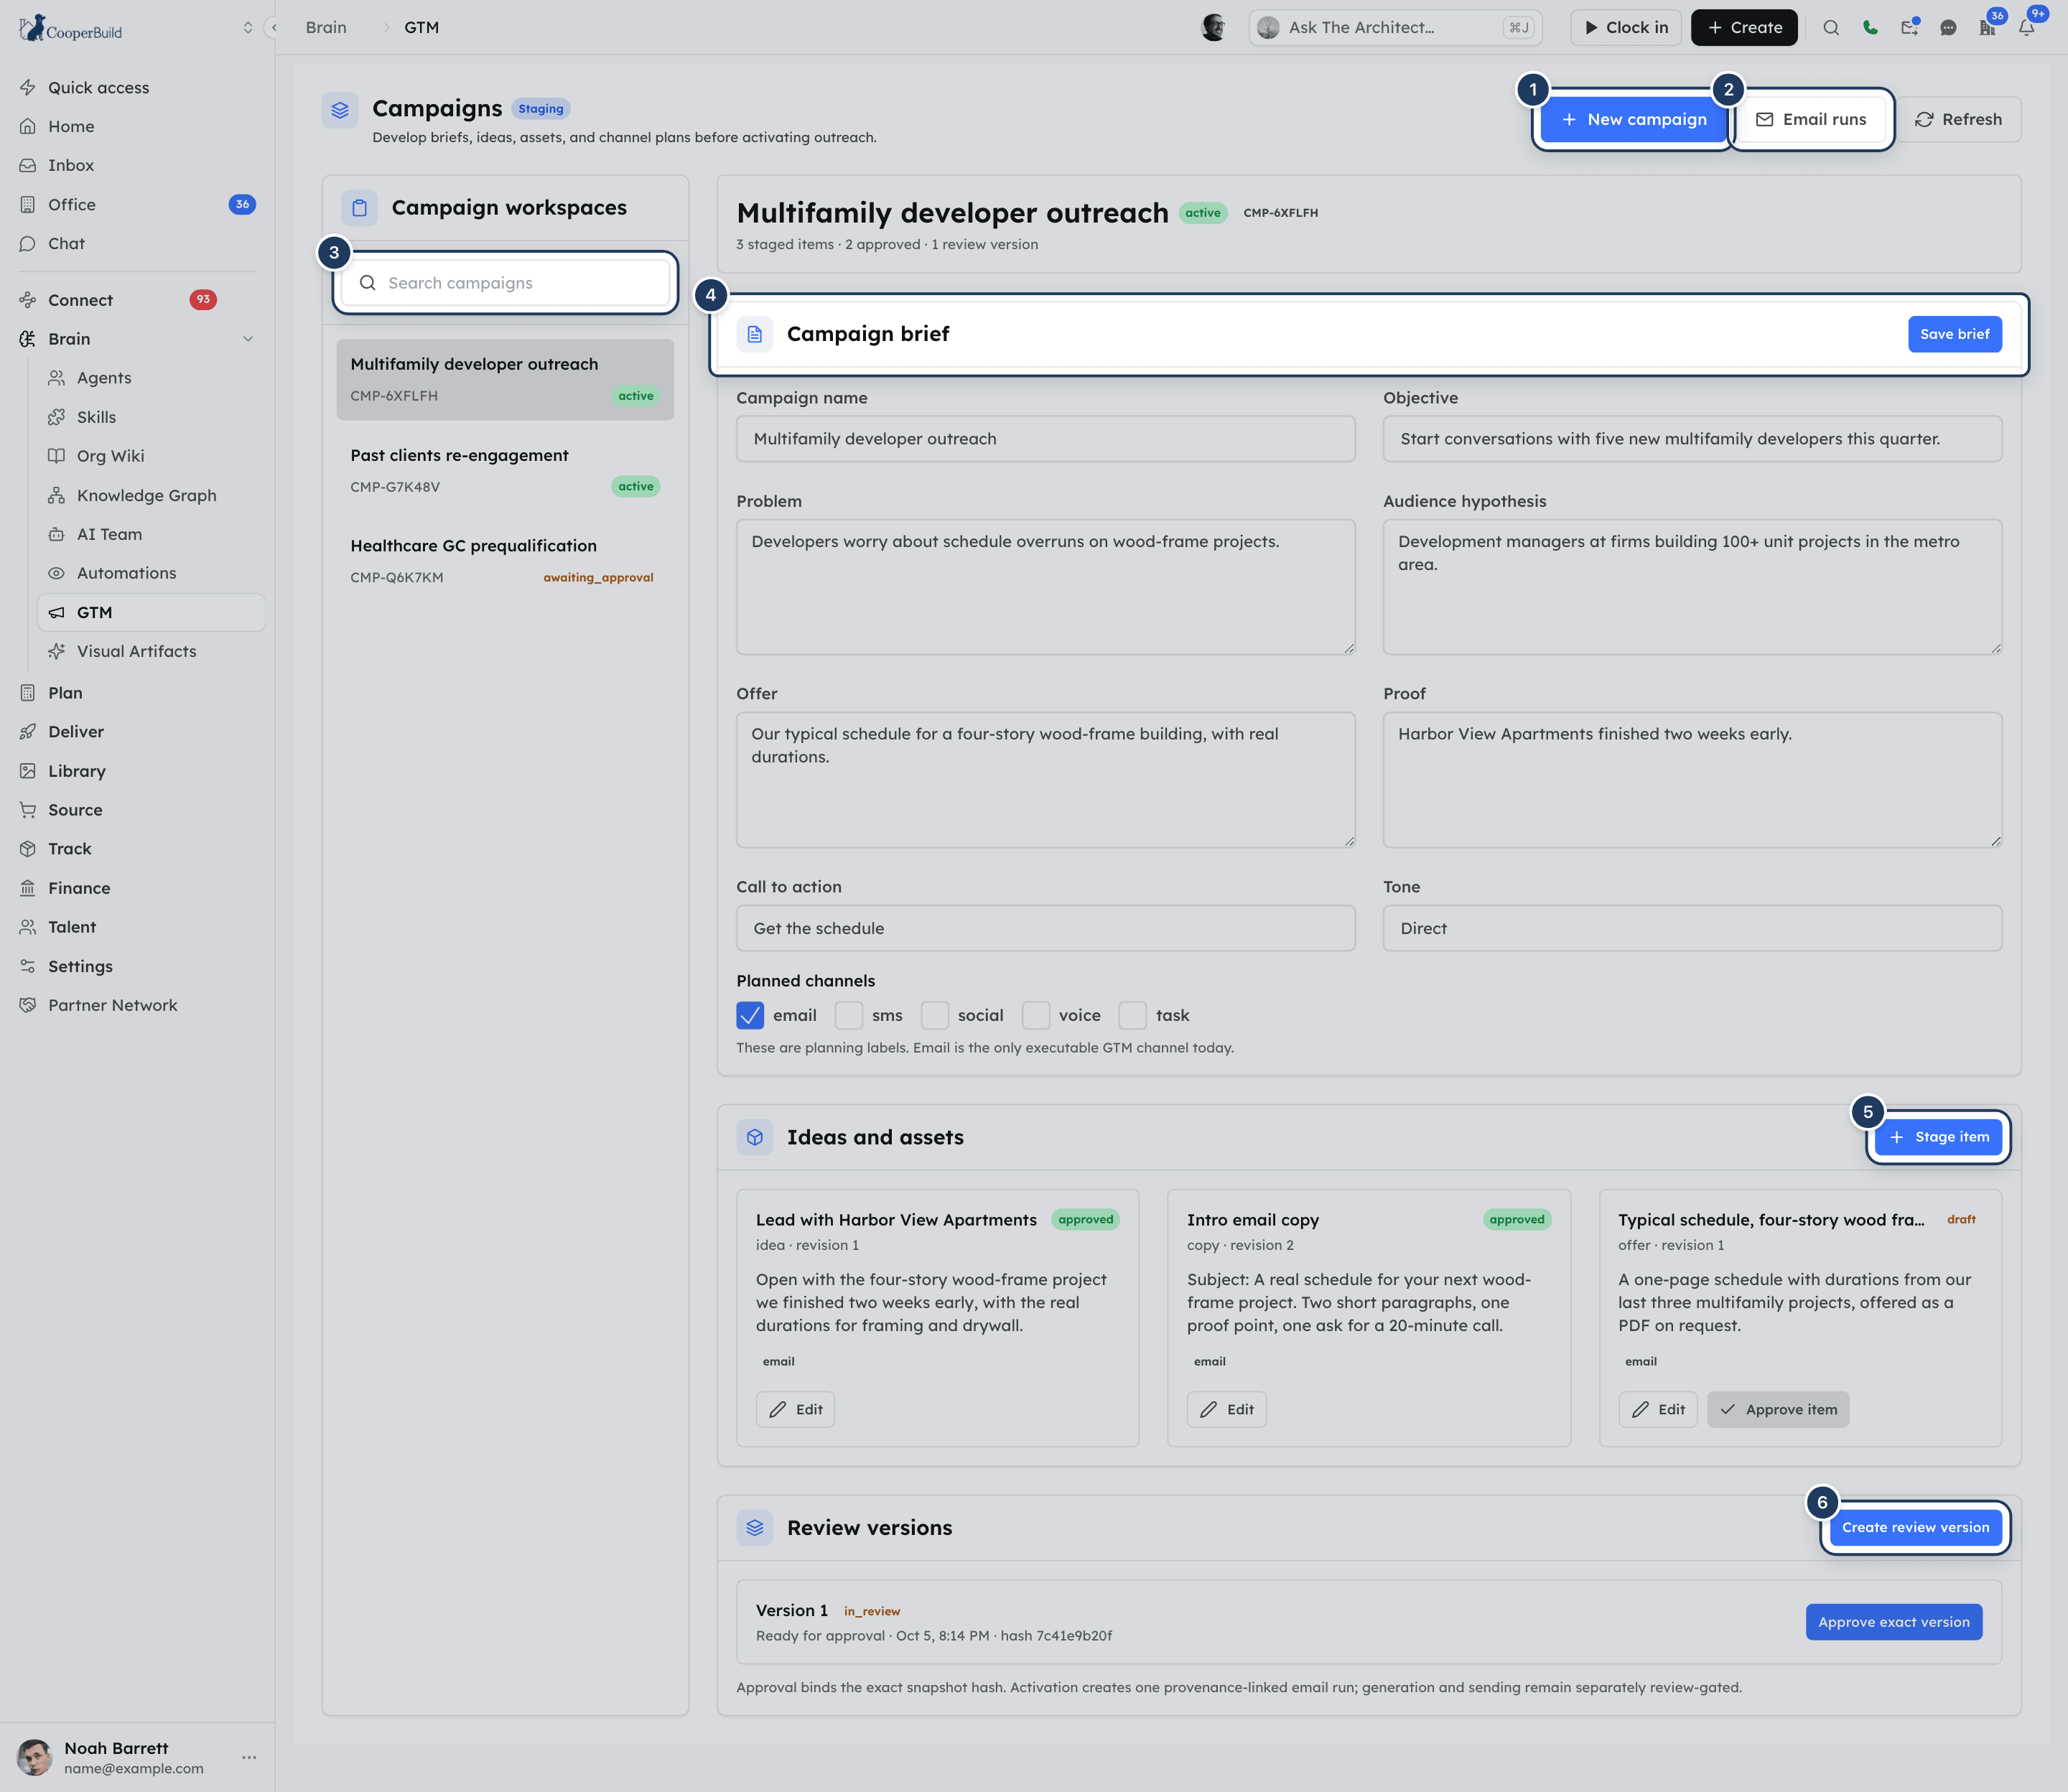
Task: Approve the Typical schedule draft item
Action: 1778,1409
